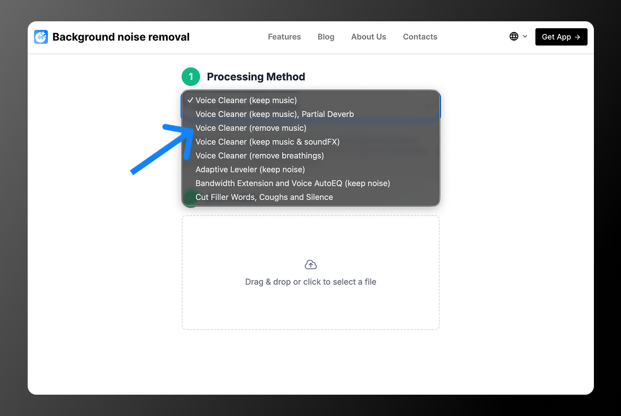Select Voice Cleaner (remove breathings) option
This screenshot has height=416, width=621.
(x=259, y=156)
